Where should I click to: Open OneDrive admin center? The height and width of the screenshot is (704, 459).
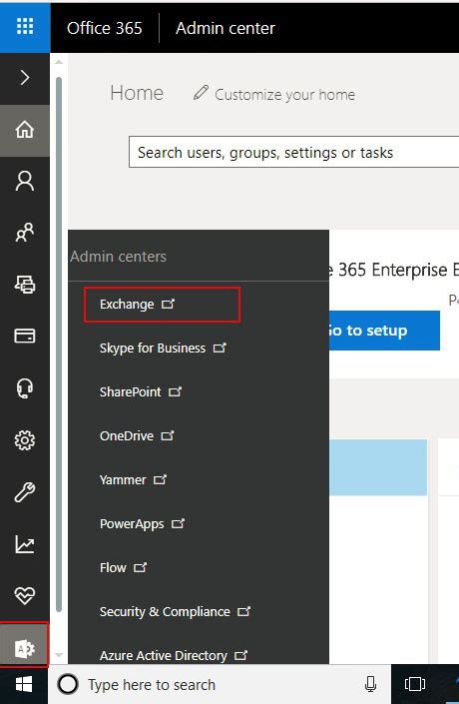click(137, 436)
